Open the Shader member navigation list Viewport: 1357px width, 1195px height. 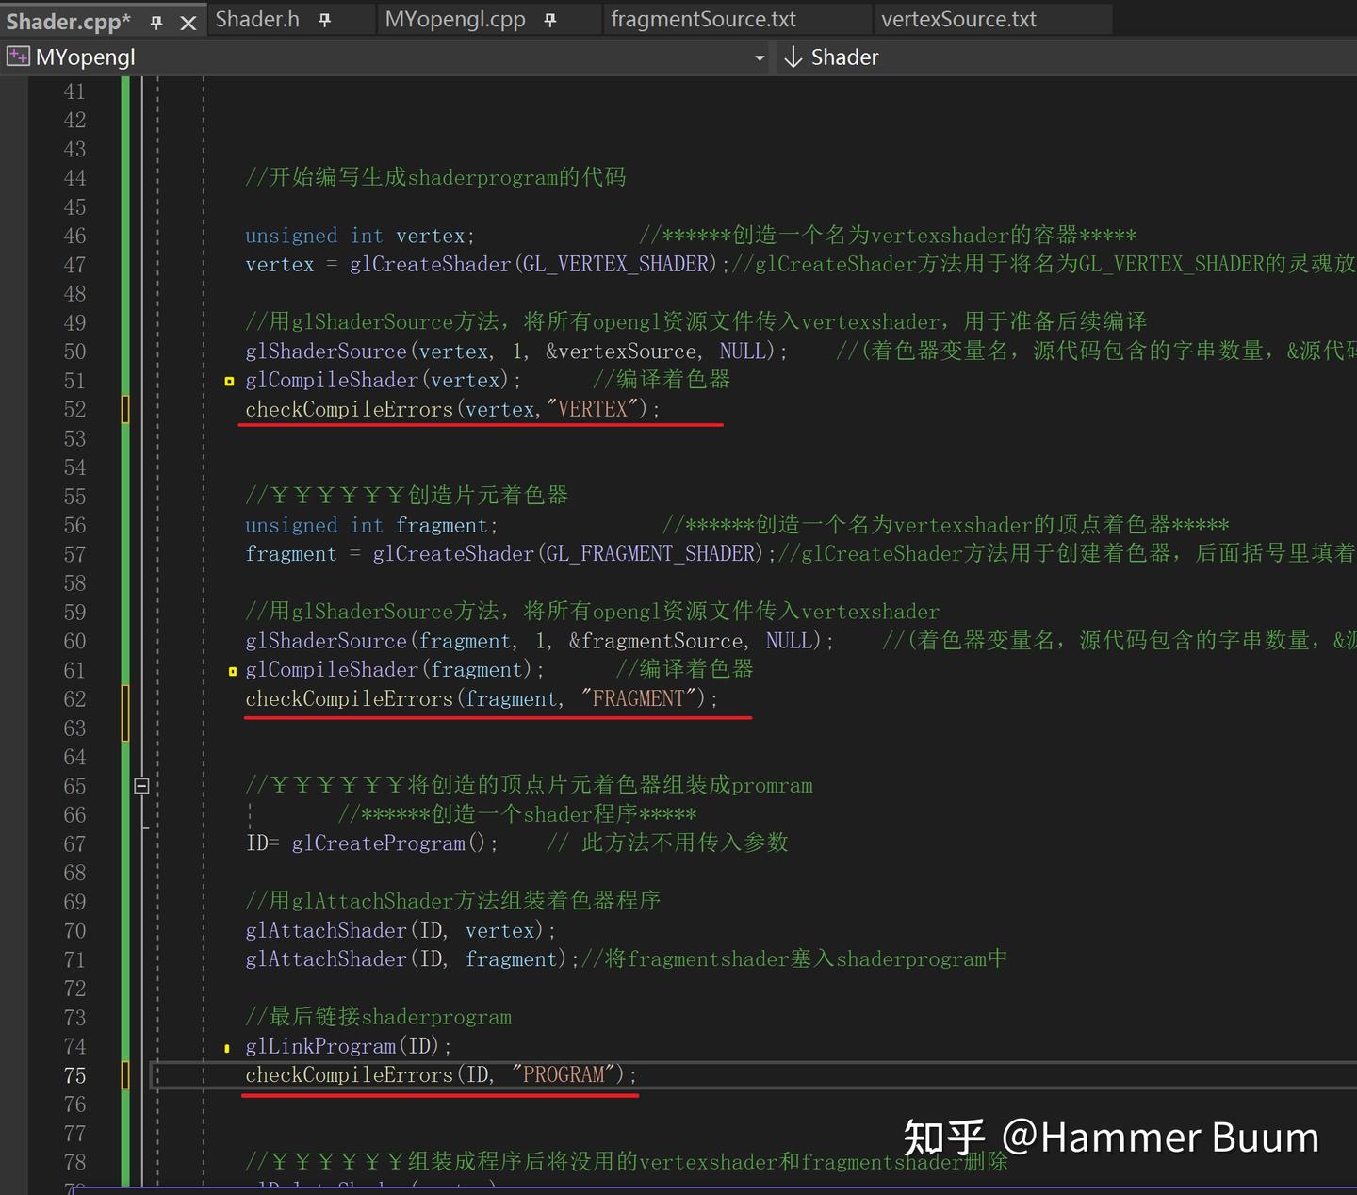point(844,57)
